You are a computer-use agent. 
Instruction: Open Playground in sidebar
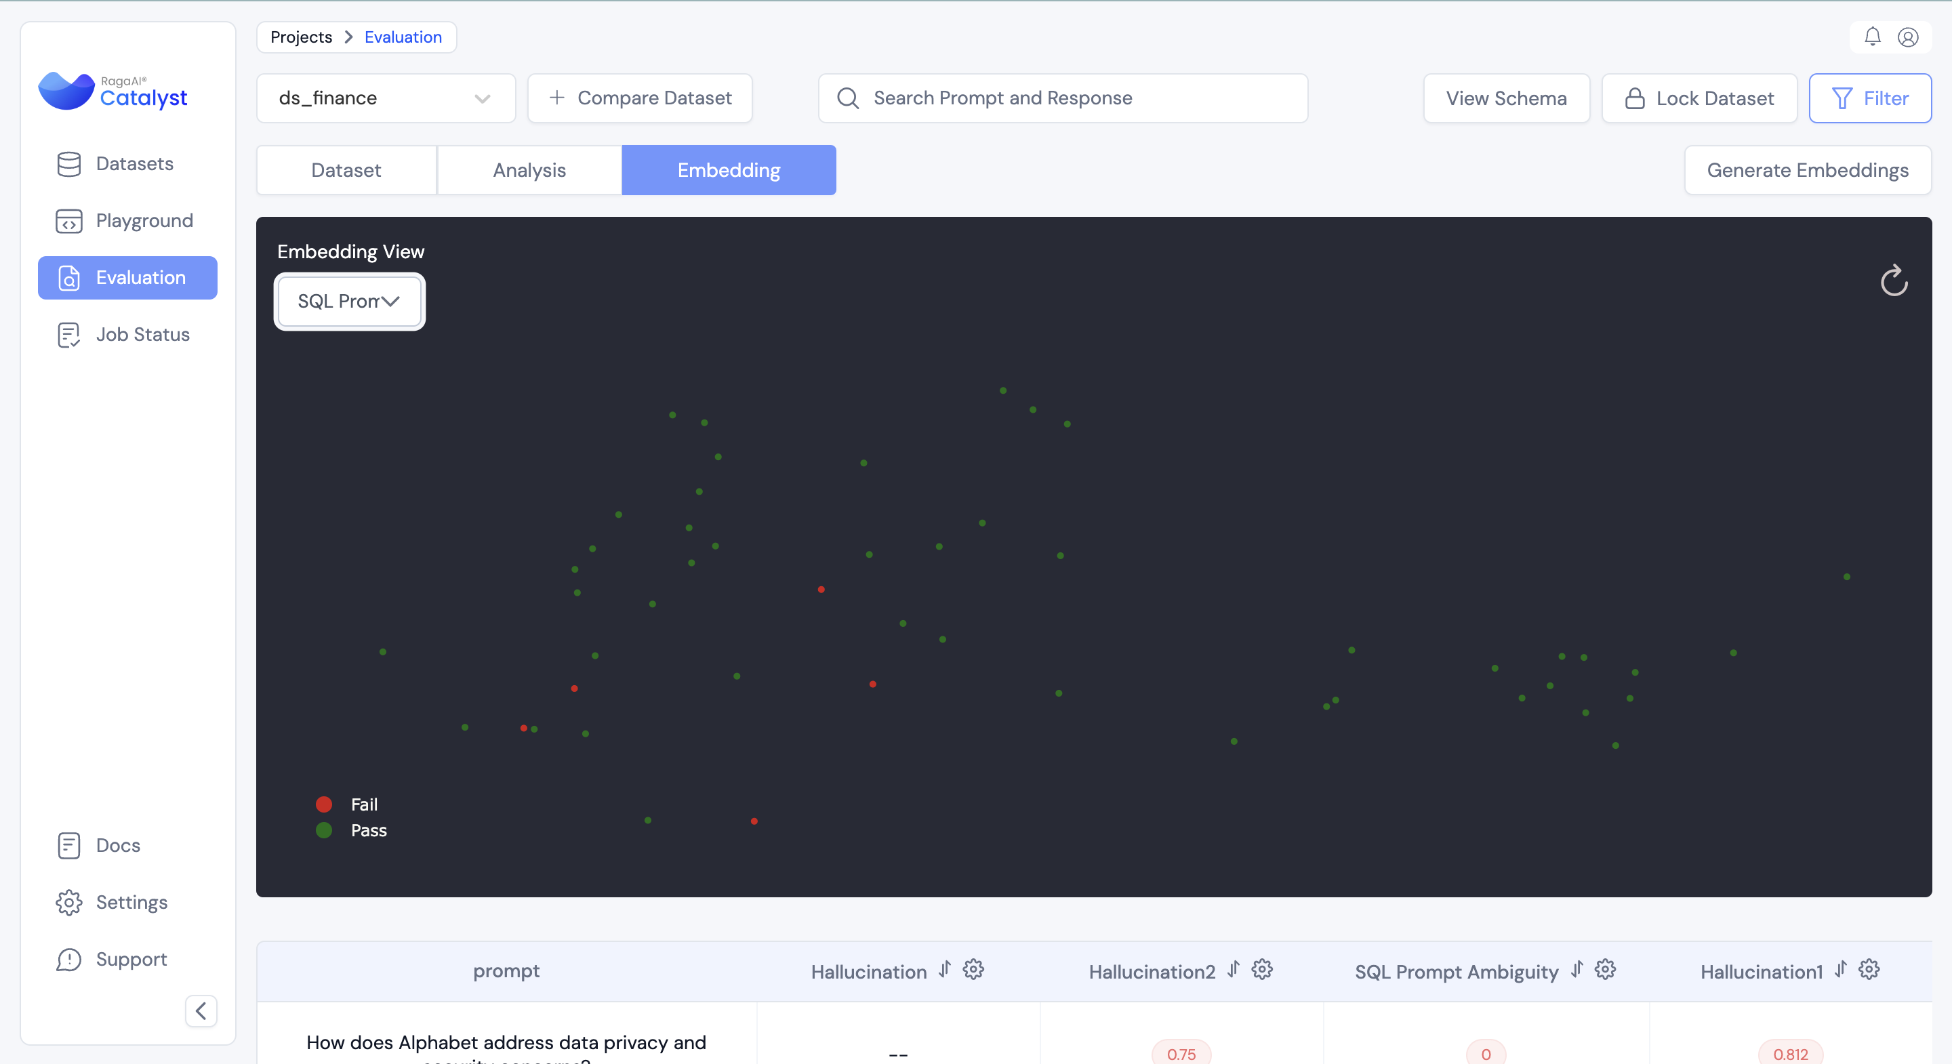(144, 220)
